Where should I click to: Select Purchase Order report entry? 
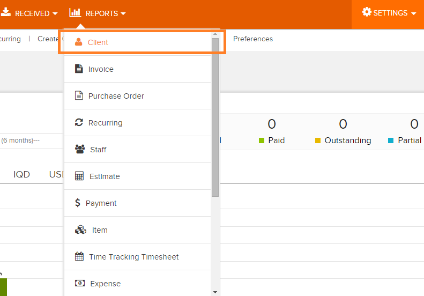(138, 96)
